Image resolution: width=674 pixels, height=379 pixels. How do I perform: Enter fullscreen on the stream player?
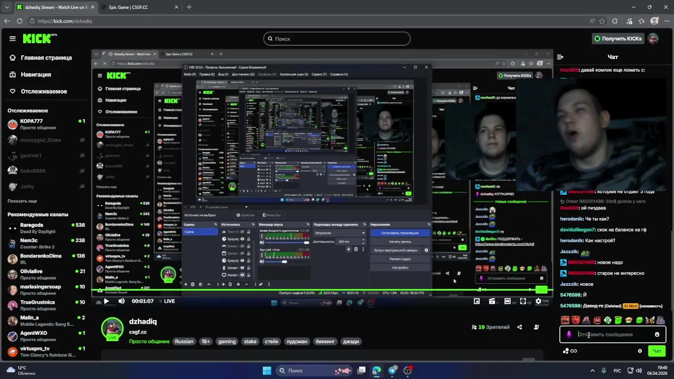523,301
